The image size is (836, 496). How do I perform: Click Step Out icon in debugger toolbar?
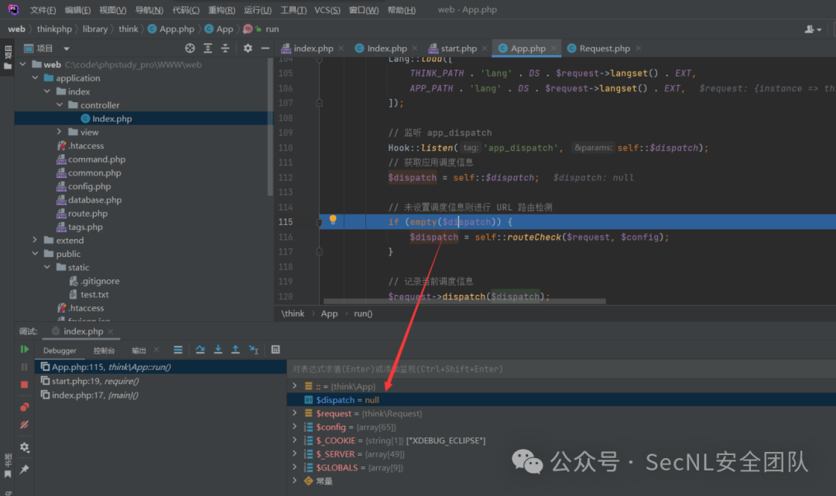click(235, 350)
